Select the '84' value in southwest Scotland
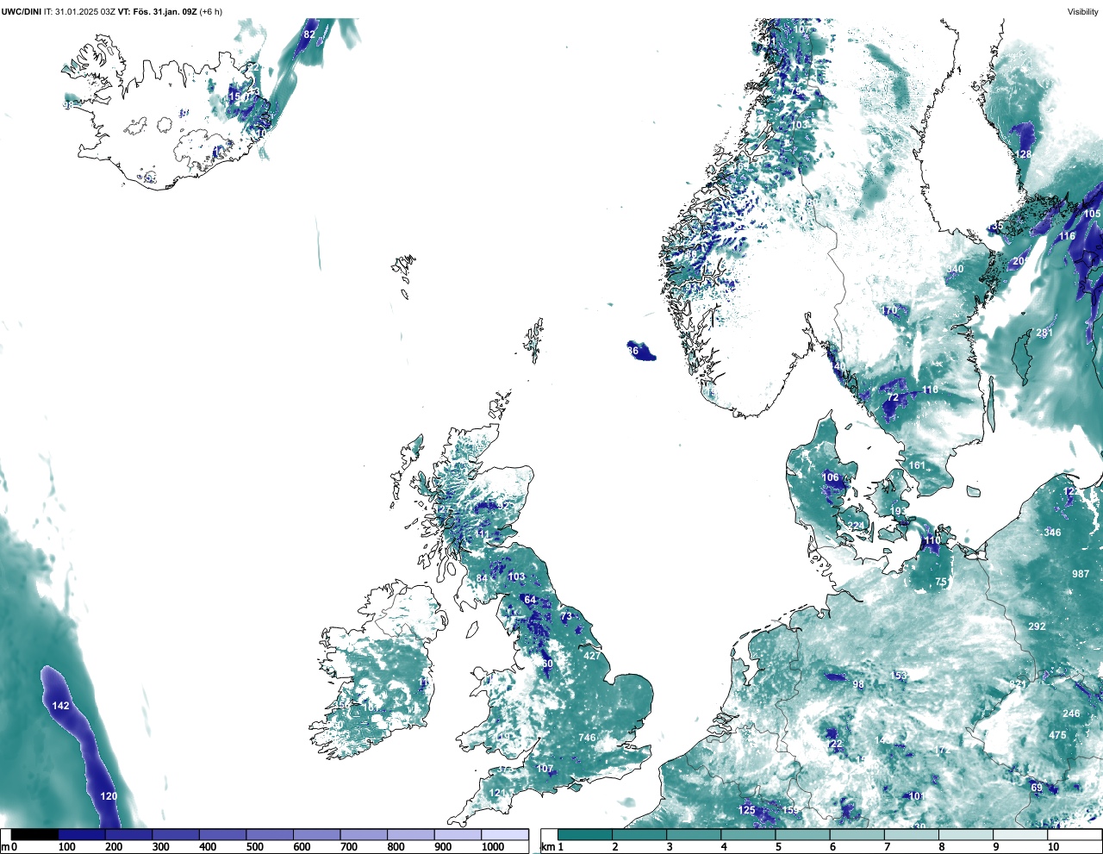 [482, 578]
